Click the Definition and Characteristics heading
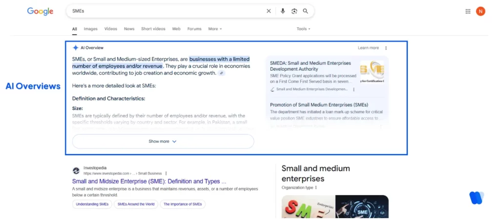Viewport: 500px width, 220px height. tap(108, 99)
